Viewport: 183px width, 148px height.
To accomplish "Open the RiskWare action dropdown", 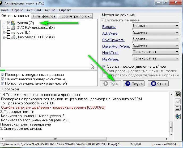I will 156,58.
